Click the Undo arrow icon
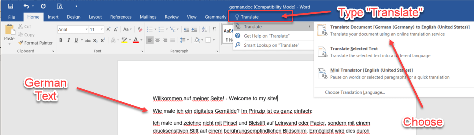This screenshot has width=474, height=135. tap(26, 6)
